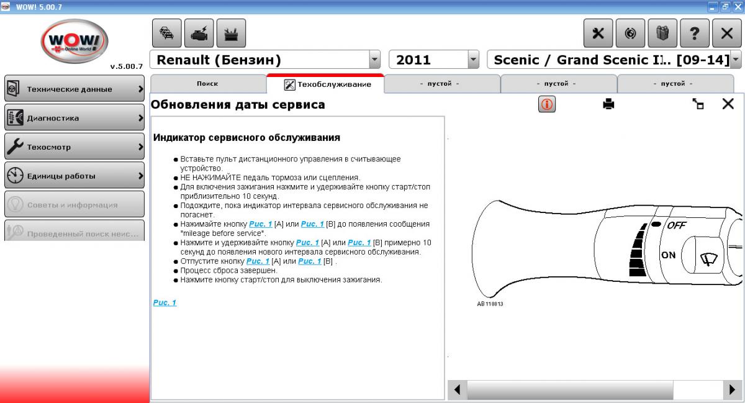Click first Рис. 1 link in hold-button step

click(307, 243)
